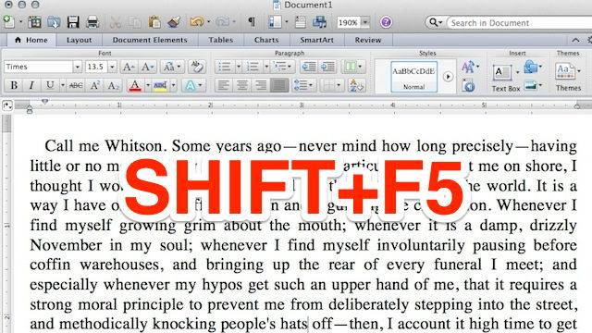This screenshot has height=333, width=592.
Task: Open the Media Browser icon
Action: coord(319,22)
